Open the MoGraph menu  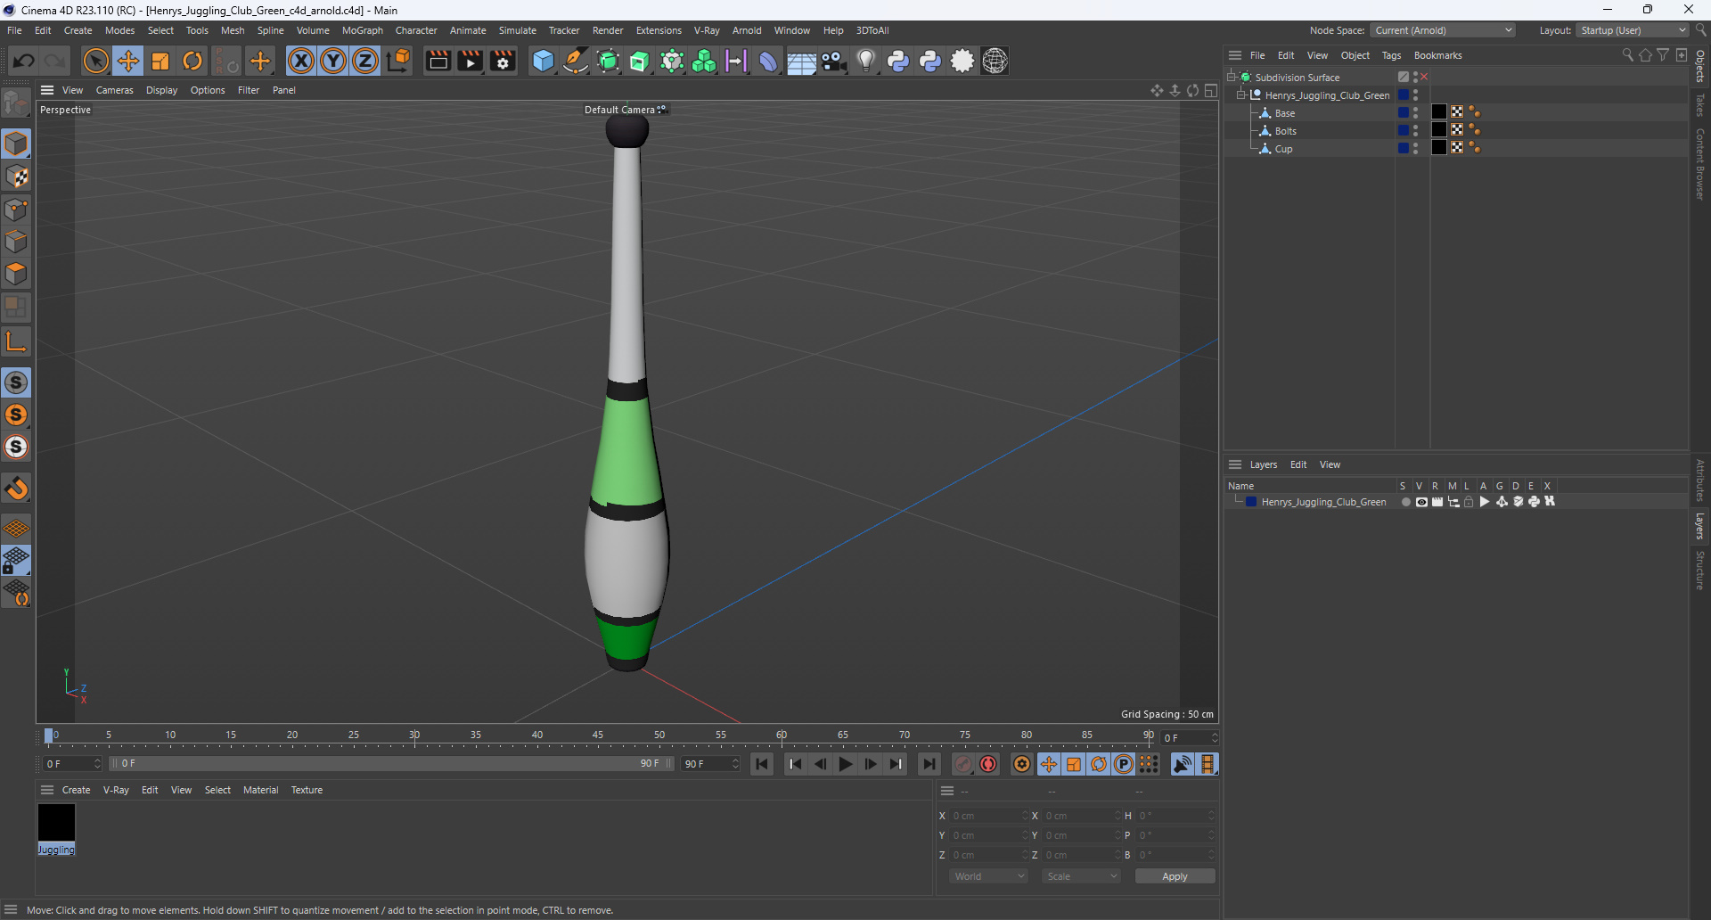pyautogui.click(x=363, y=30)
